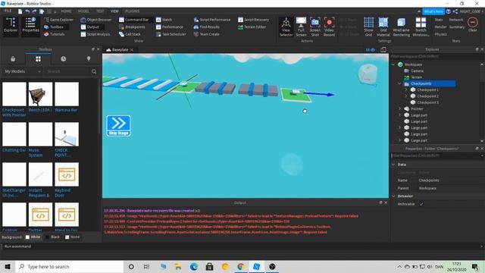The image size is (485, 273).
Task: Switch to the MODEL ribbon tab
Action: click(x=83, y=11)
